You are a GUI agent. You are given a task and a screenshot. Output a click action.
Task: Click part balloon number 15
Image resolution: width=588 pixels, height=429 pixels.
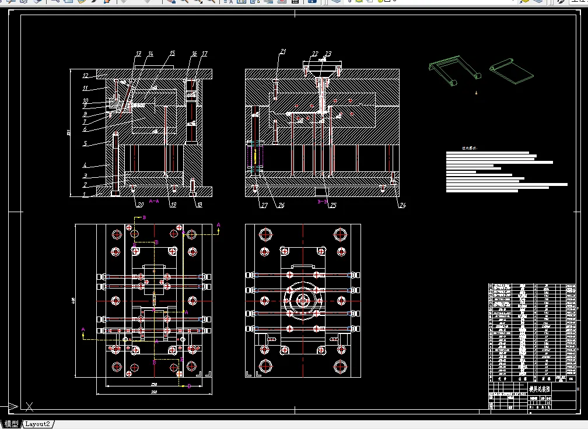(172, 53)
